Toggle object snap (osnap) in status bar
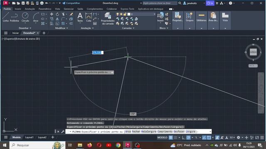 (x=209, y=137)
